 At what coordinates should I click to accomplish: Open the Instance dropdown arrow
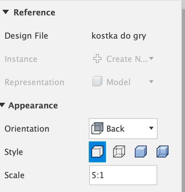151,58
